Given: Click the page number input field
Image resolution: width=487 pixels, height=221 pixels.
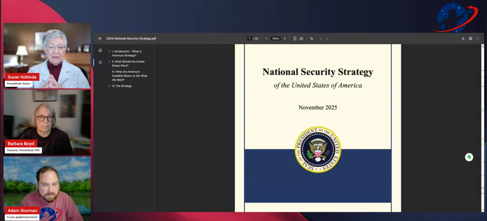Looking at the screenshot, I should (249, 38).
